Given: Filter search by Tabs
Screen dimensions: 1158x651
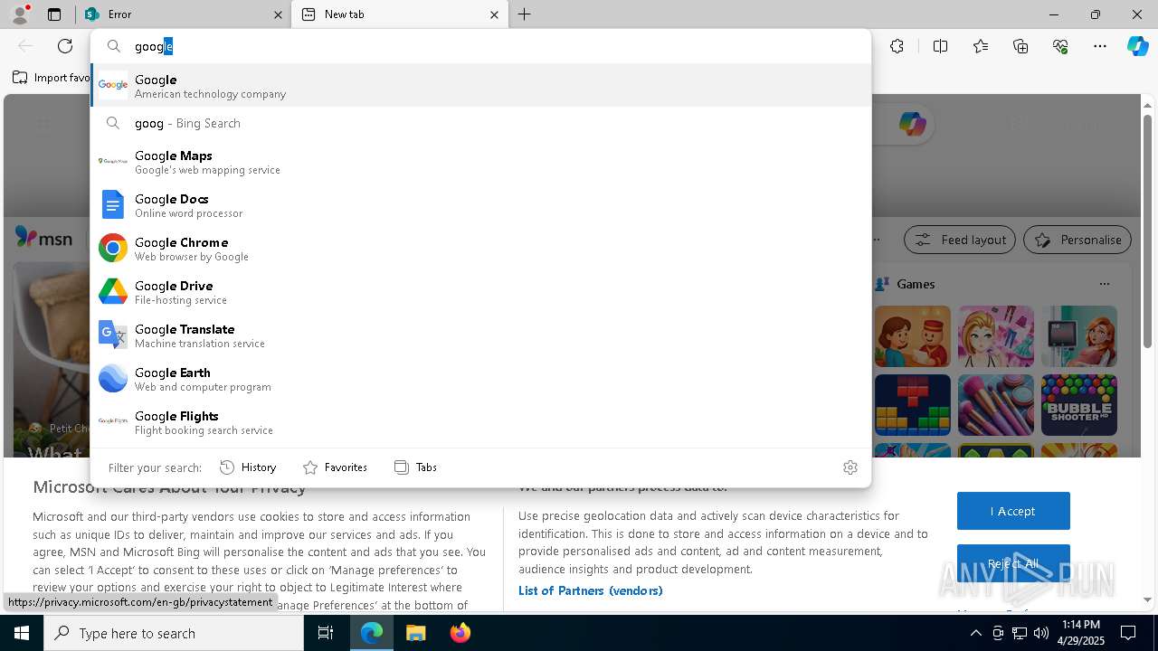Looking at the screenshot, I should click(416, 467).
